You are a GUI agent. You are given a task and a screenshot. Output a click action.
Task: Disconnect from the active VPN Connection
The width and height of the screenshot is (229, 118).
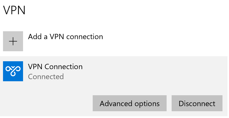[197, 103]
